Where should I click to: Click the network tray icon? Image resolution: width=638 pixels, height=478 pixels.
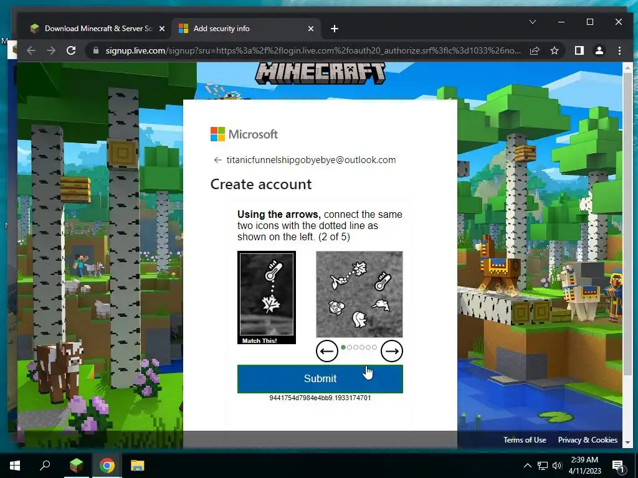[543, 466]
